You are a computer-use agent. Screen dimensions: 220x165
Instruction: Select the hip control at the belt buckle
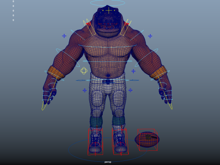click(x=107, y=80)
